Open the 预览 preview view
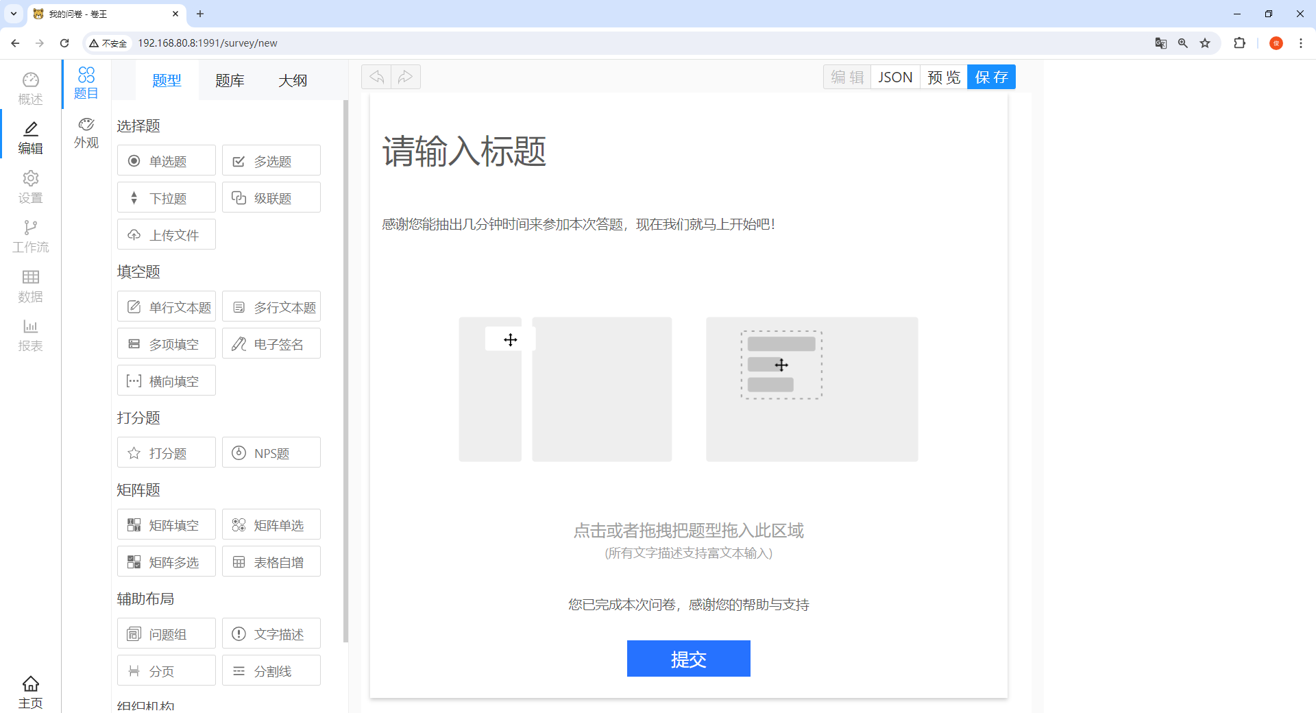Screen dimensions: 1316x713 (944, 77)
